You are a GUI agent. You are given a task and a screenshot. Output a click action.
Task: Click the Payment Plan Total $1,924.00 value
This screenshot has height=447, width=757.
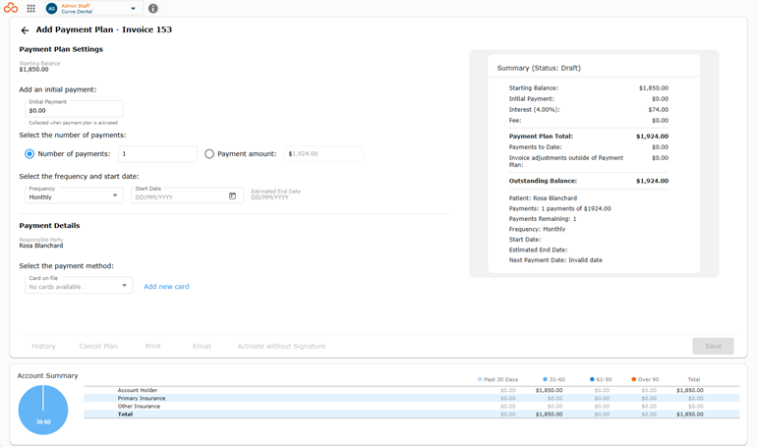tap(652, 137)
